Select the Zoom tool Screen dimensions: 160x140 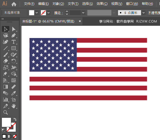pyautogui.click(x=6, y=112)
